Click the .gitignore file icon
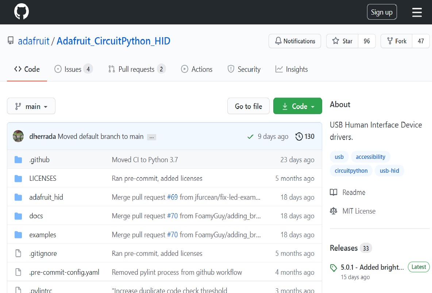Screen dimensions: 432x293 [x=18, y=253]
